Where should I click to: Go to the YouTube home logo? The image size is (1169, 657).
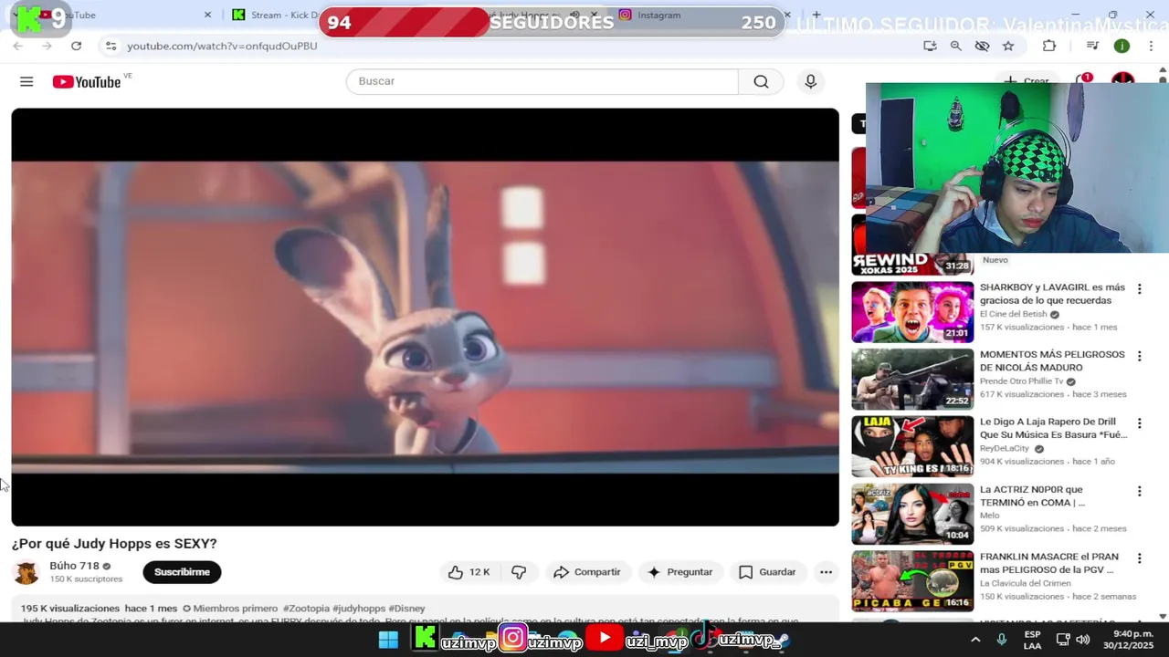tap(87, 82)
